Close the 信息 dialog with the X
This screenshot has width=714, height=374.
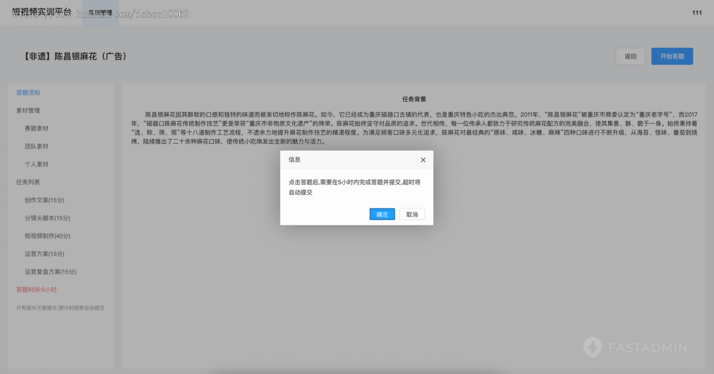[x=423, y=160]
